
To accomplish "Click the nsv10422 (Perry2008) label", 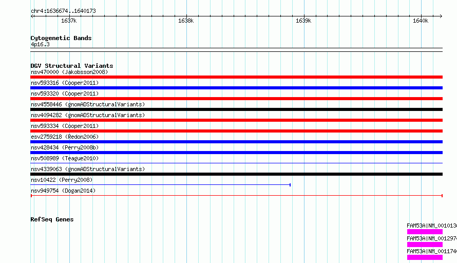I will pyautogui.click(x=62, y=180).
